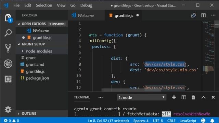Click the editor vertical scrollbar thumb

coord(217,24)
